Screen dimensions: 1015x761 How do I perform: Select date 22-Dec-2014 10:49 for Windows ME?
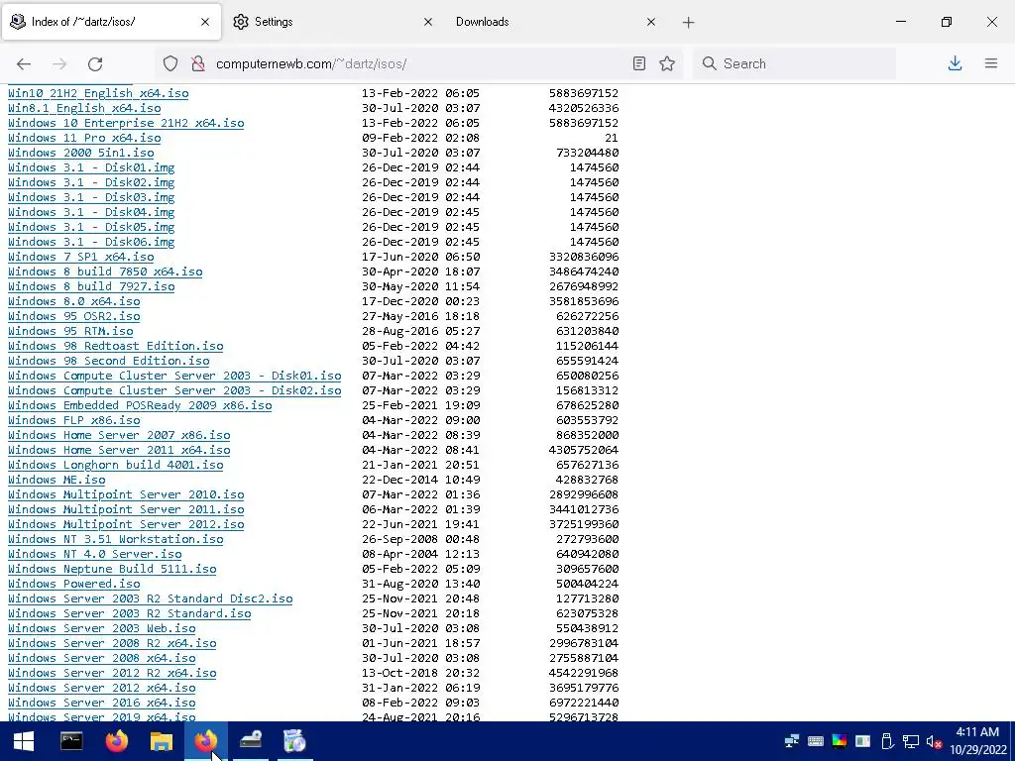(420, 481)
